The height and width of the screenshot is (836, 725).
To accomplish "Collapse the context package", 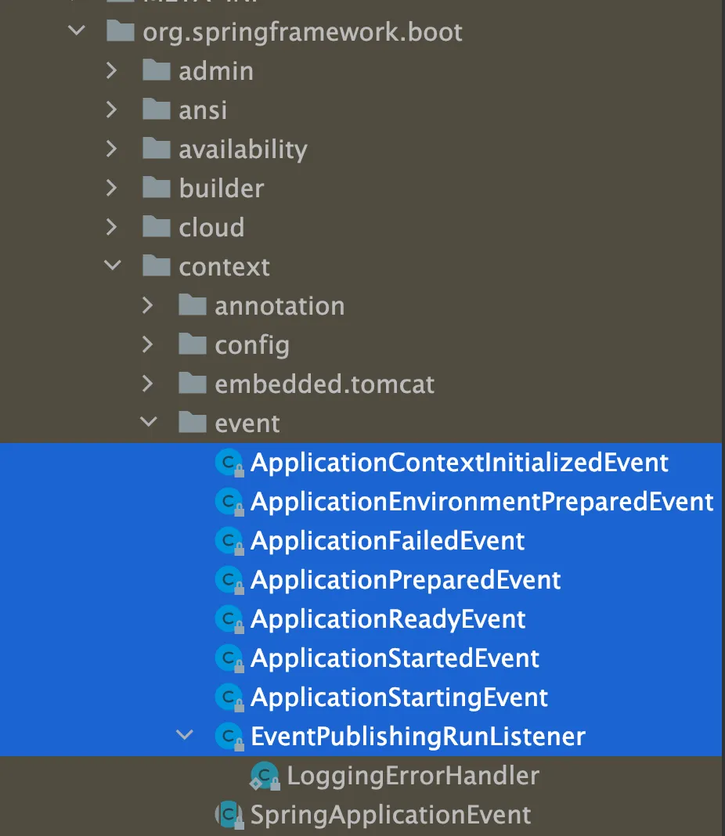I will pyautogui.click(x=113, y=265).
